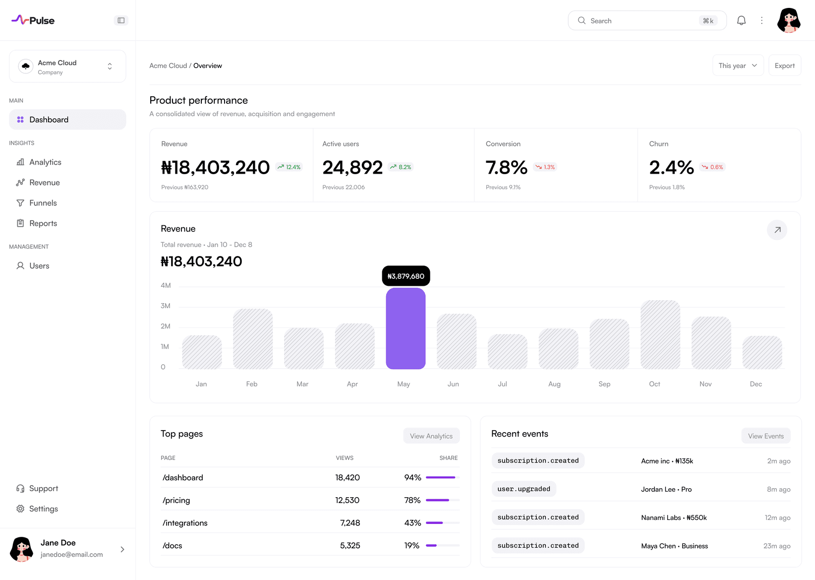The width and height of the screenshot is (815, 580).
Task: Click the Active users 8.2% badge
Action: tap(401, 167)
